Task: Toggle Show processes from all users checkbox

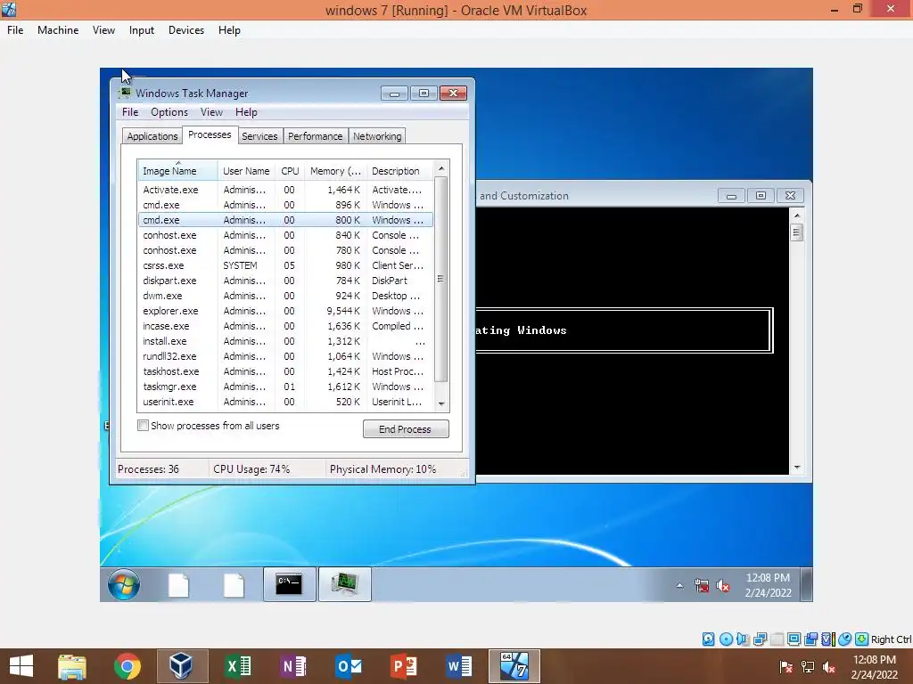Action: pos(143,425)
